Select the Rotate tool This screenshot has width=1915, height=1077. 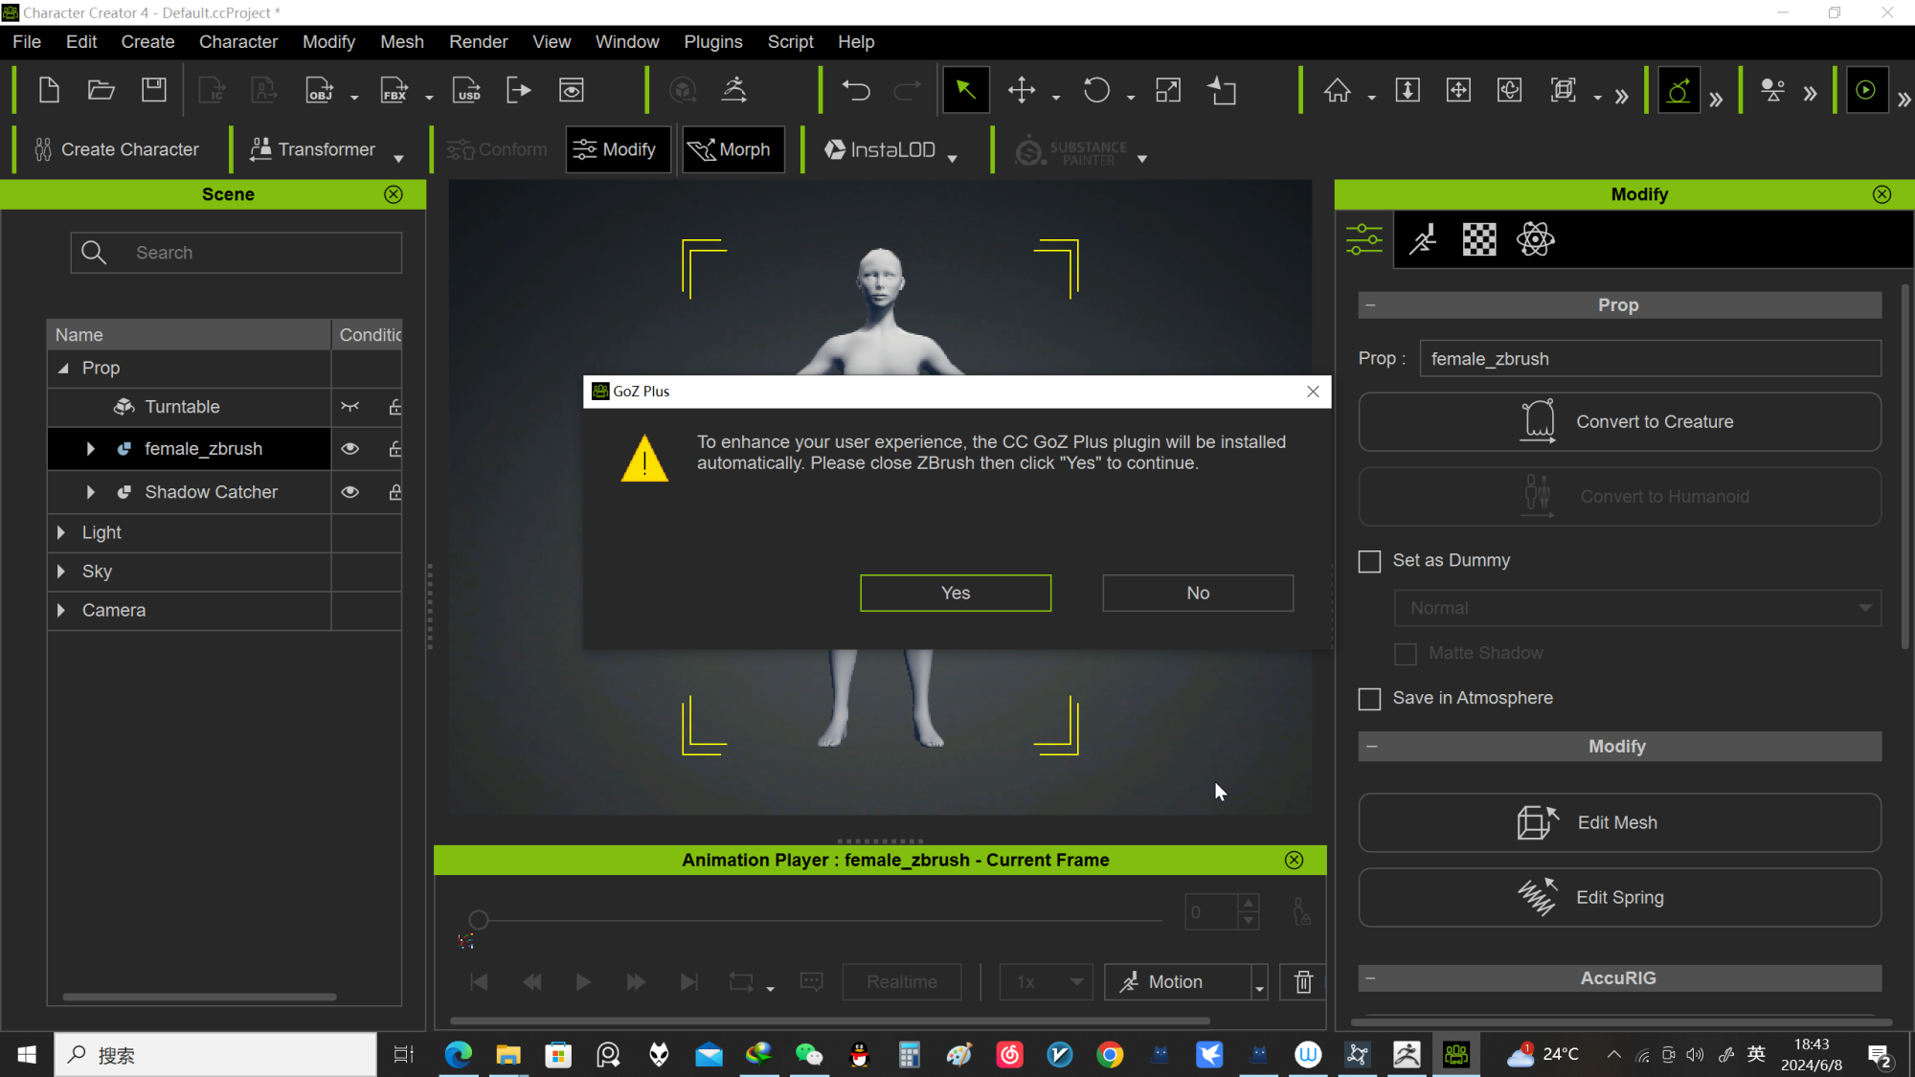tap(1096, 91)
